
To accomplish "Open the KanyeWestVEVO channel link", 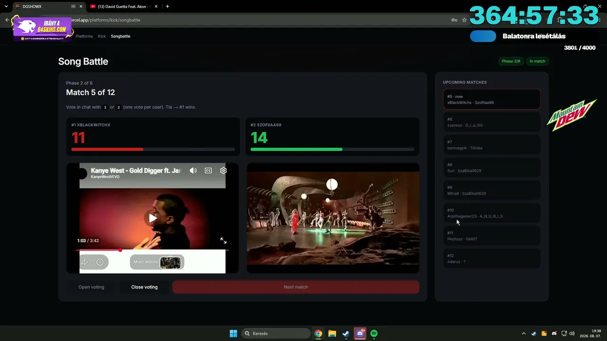I will pyautogui.click(x=105, y=177).
